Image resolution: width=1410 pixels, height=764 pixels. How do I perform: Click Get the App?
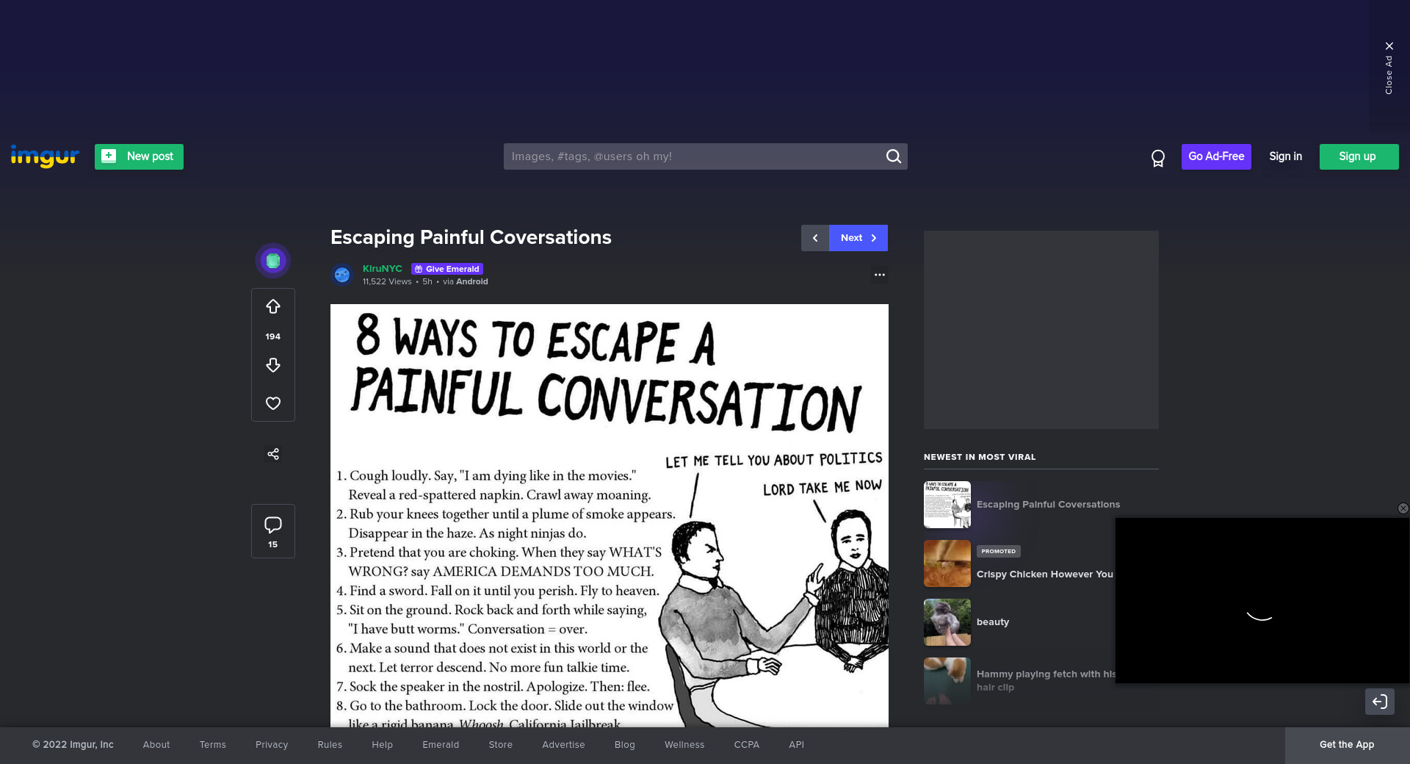(1347, 745)
